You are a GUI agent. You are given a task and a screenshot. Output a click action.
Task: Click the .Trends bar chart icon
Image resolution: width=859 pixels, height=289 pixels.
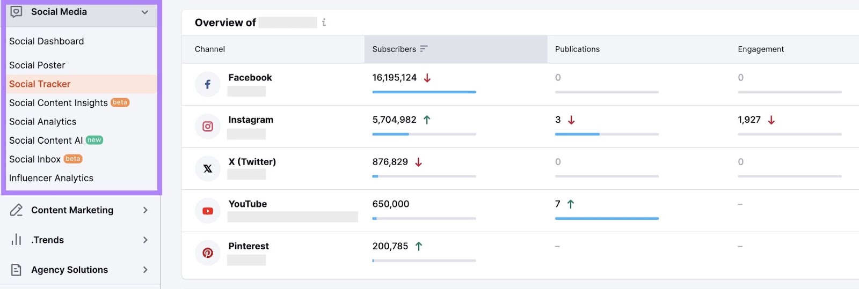17,240
